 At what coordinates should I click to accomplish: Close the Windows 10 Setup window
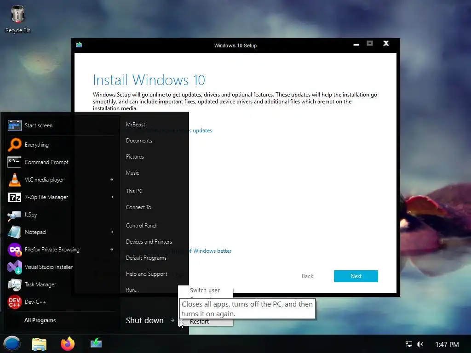(x=386, y=44)
